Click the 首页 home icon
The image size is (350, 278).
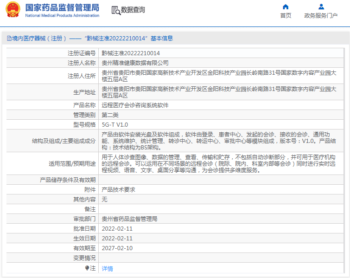286,7
